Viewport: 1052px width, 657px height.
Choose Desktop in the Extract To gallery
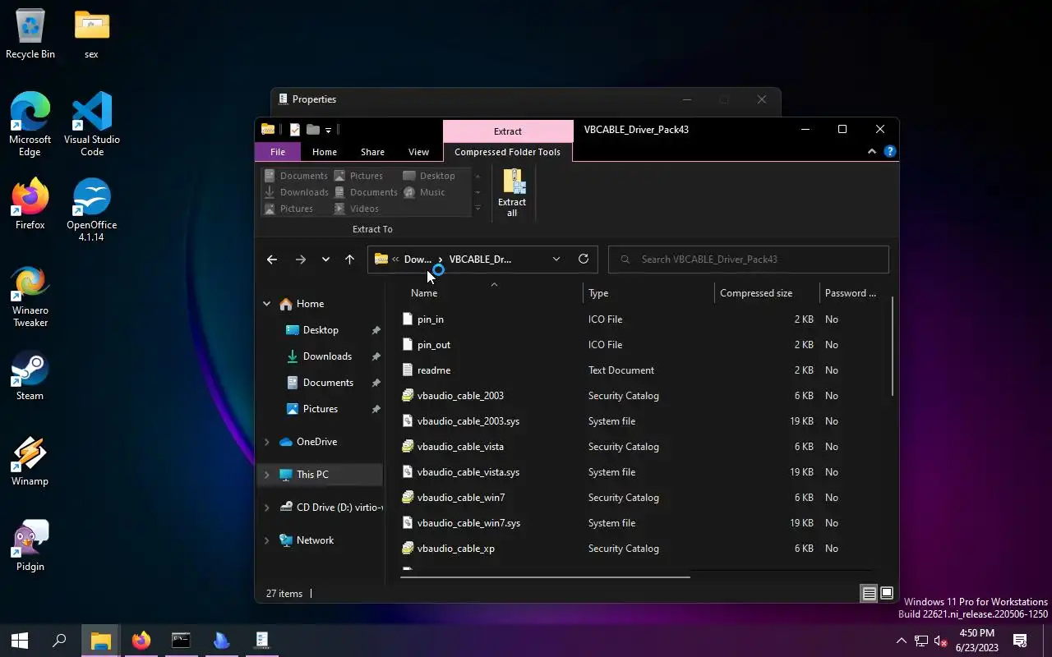[x=428, y=176]
